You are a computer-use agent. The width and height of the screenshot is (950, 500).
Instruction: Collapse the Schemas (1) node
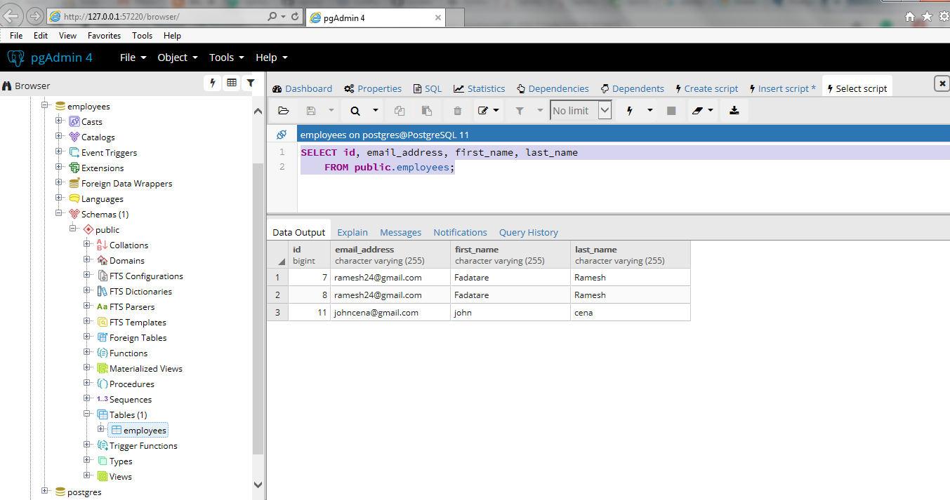pos(59,214)
